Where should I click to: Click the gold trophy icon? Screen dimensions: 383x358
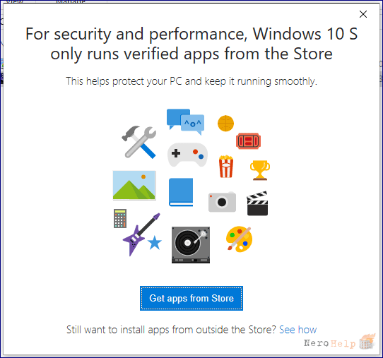[x=260, y=170]
